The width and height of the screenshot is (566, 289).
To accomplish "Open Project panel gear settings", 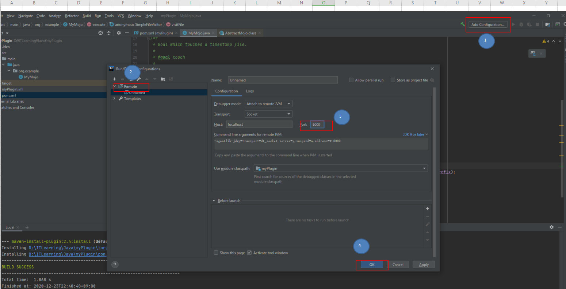I will (x=119, y=33).
